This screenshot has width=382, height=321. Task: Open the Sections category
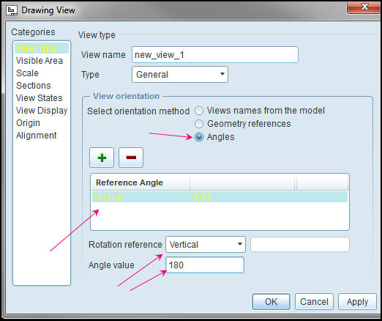click(x=34, y=86)
